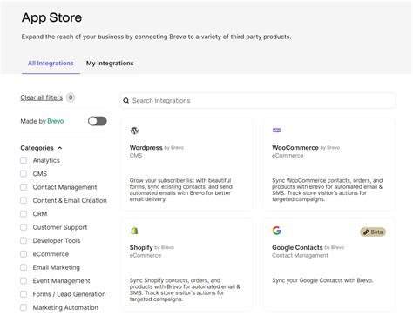Image resolution: width=413 pixels, height=316 pixels.
Task: Check the Developer Tools checkbox
Action: point(24,240)
